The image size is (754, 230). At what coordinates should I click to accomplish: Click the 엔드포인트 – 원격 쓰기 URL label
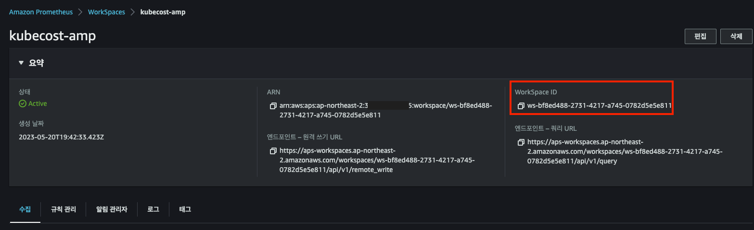click(x=305, y=137)
